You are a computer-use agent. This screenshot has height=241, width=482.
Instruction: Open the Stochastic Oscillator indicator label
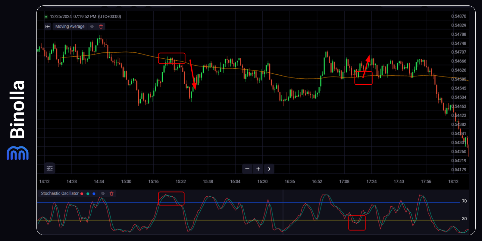pos(60,193)
